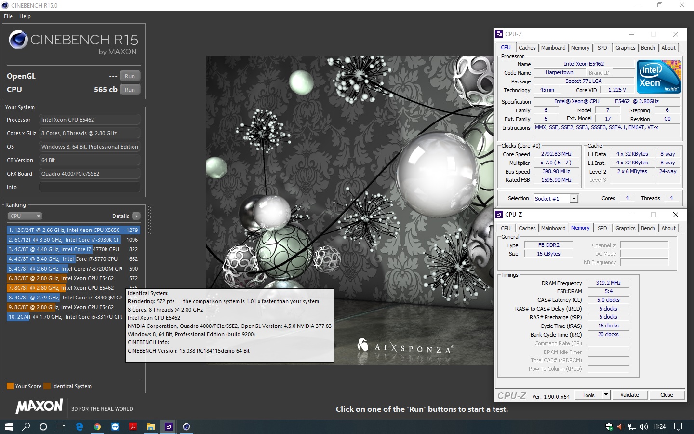This screenshot has width=694, height=434.
Task: Click the Core Speed value 2792.83 MHz
Action: [x=556, y=154]
